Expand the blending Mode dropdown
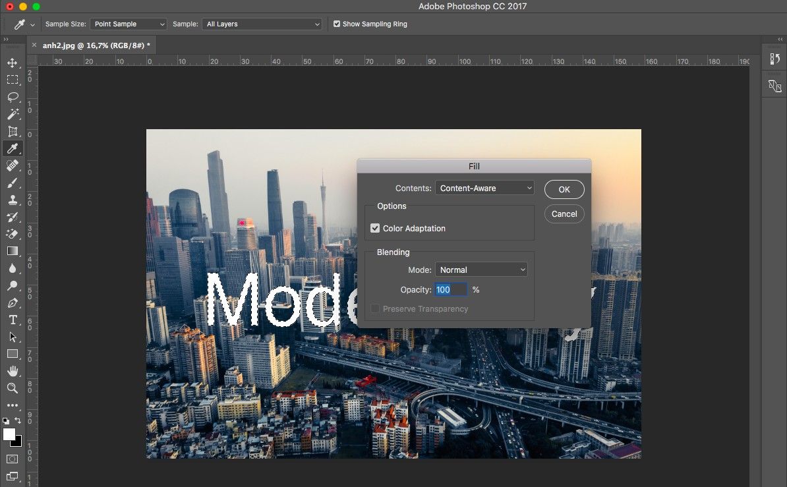The height and width of the screenshot is (487, 787). [481, 270]
